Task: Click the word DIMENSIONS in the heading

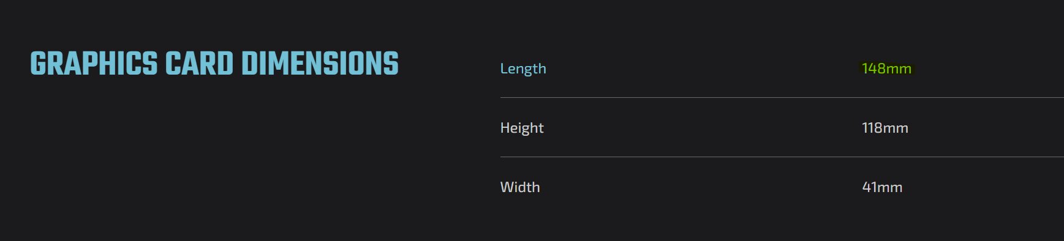Action: [x=320, y=64]
